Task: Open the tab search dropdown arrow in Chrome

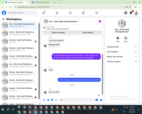Action: click(x=2, y=2)
